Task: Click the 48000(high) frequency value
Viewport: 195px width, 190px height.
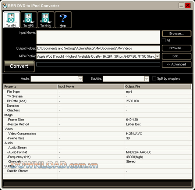Action: point(135,157)
